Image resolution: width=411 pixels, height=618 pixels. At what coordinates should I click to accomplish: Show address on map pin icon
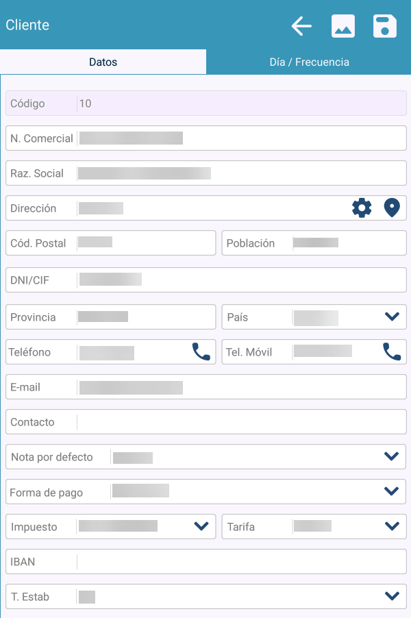tap(392, 208)
